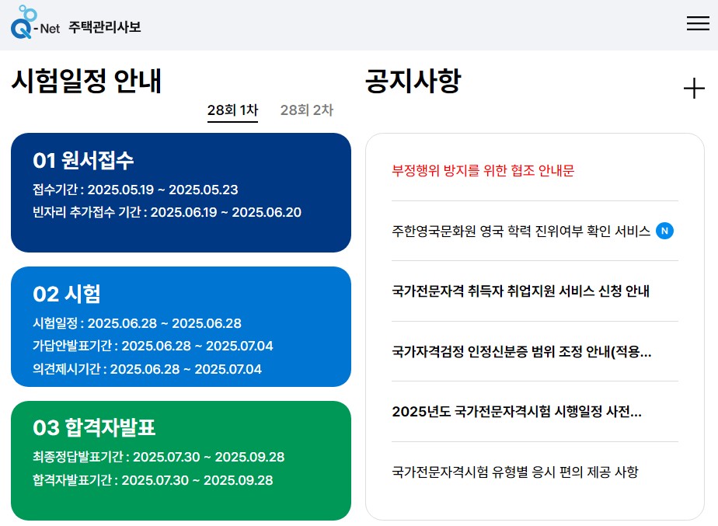This screenshot has width=718, height=526.
Task: Click the 빈자리 추가접수 기간 line
Action: click(166, 212)
